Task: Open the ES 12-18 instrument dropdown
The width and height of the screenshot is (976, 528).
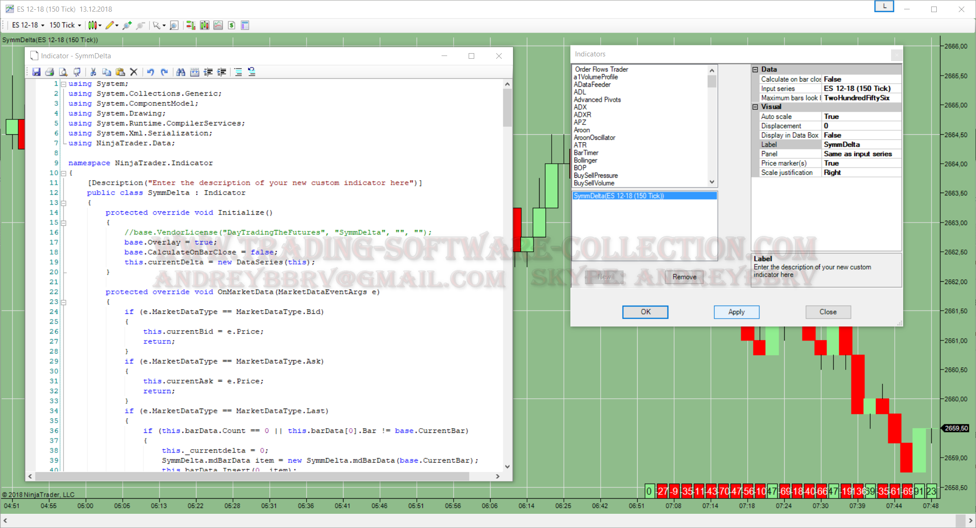Action: pyautogui.click(x=28, y=25)
